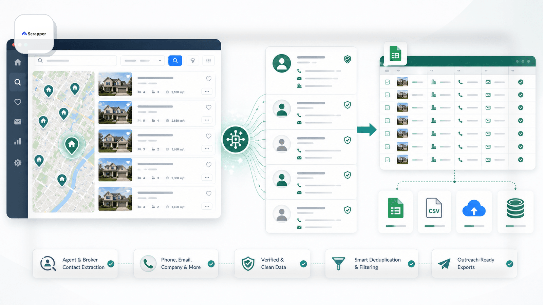Click the Scrapper logo badge
The image size is (543, 305).
click(x=34, y=34)
